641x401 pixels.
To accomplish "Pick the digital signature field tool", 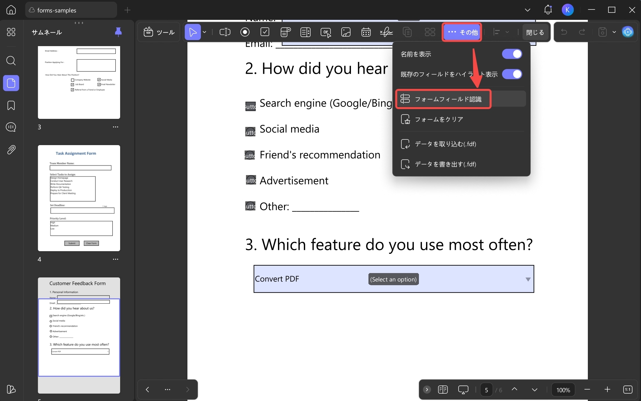I will (386, 32).
